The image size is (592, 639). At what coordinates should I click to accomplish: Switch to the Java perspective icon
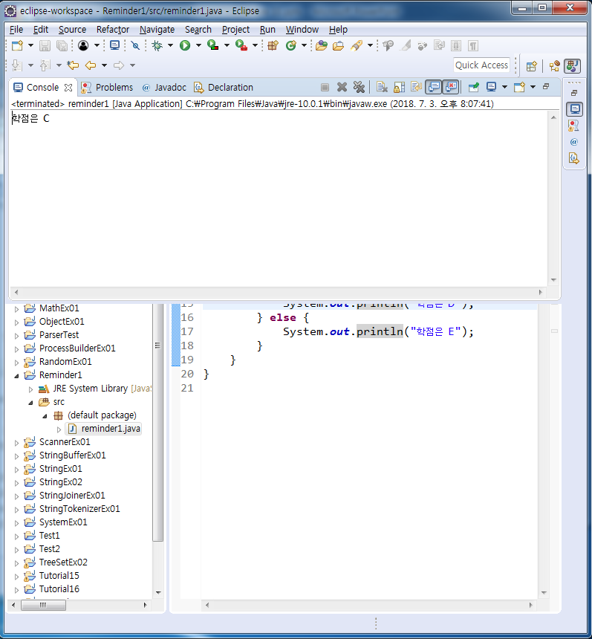click(x=555, y=66)
